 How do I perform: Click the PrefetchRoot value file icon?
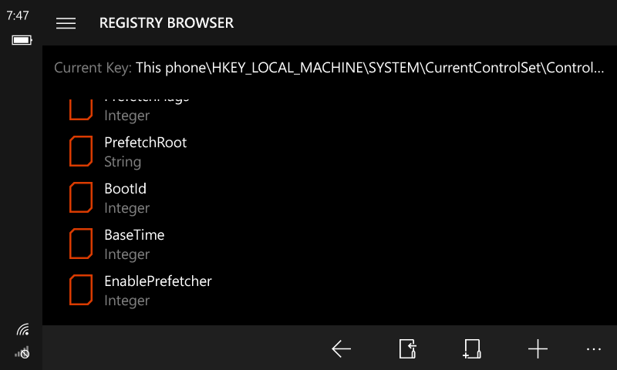pos(81,151)
